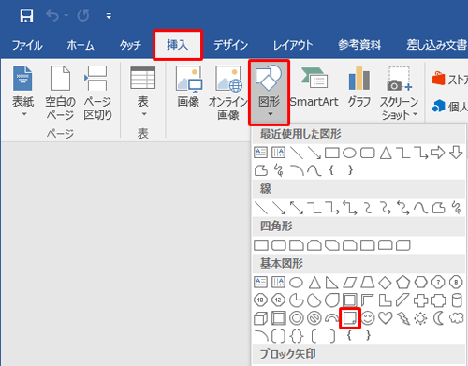Select the right block arrow in recently used shapes
The width and height of the screenshot is (468, 366).
(x=438, y=153)
